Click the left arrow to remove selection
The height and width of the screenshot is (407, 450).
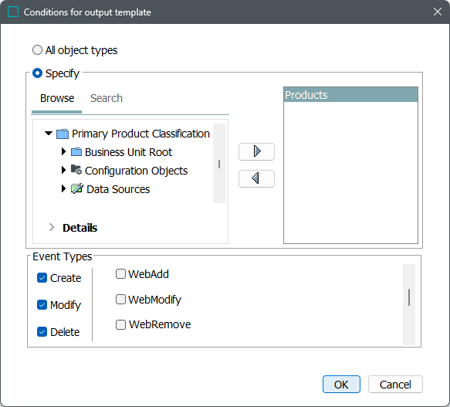[256, 178]
